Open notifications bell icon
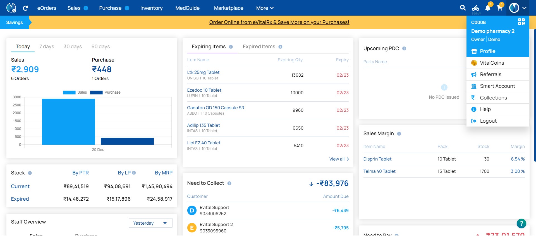 click(488, 8)
